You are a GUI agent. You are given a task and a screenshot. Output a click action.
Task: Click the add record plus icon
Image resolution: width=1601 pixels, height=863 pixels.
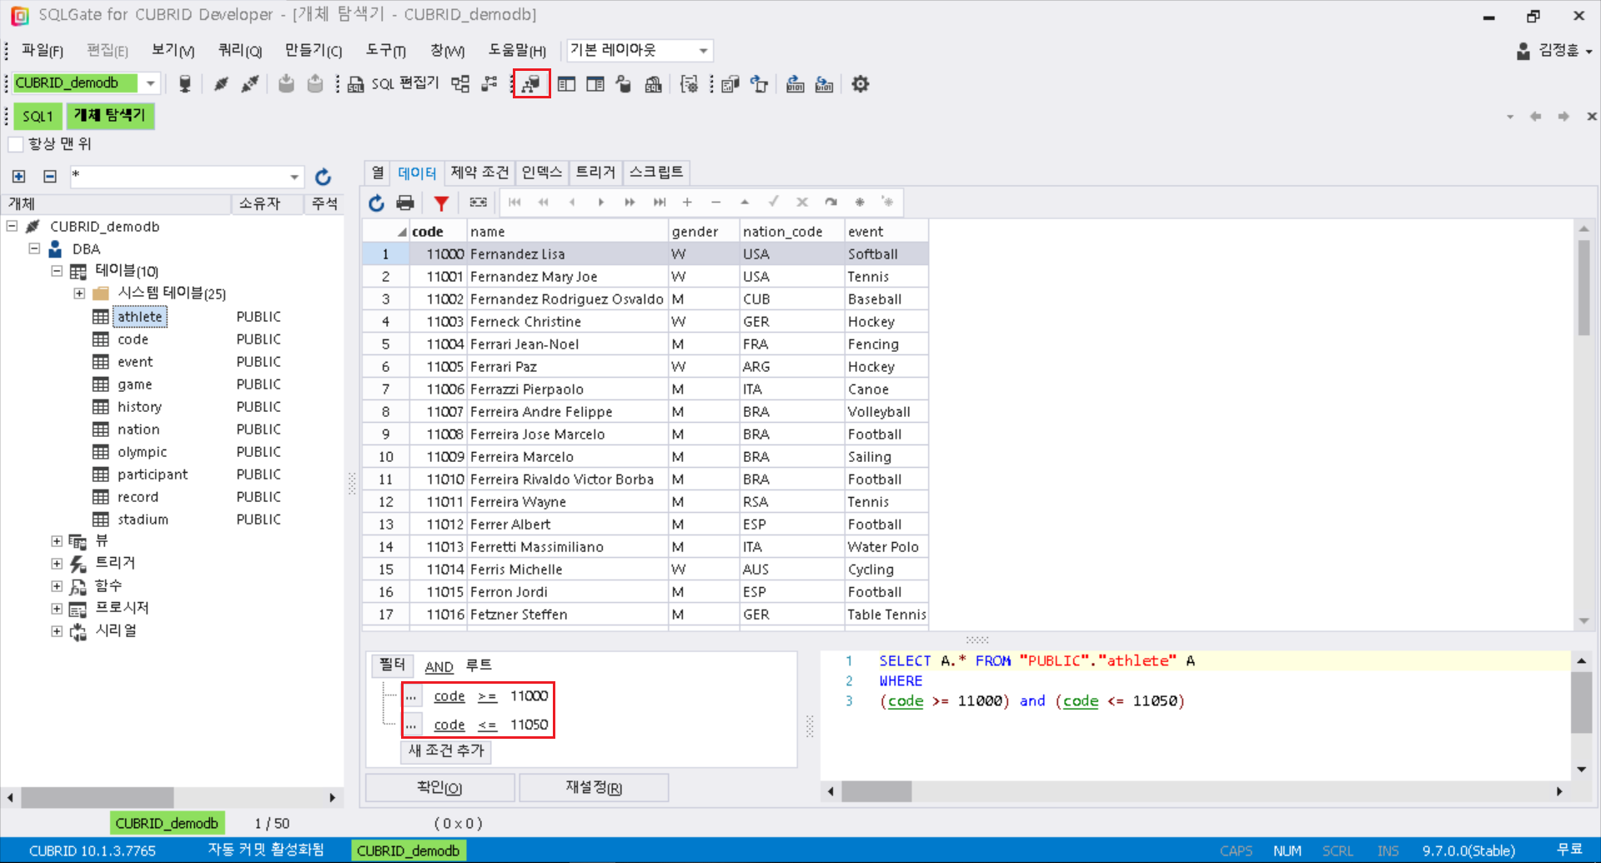tap(687, 203)
